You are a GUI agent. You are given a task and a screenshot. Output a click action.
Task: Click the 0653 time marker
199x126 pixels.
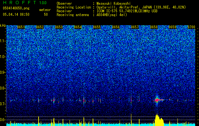pos(59,27)
